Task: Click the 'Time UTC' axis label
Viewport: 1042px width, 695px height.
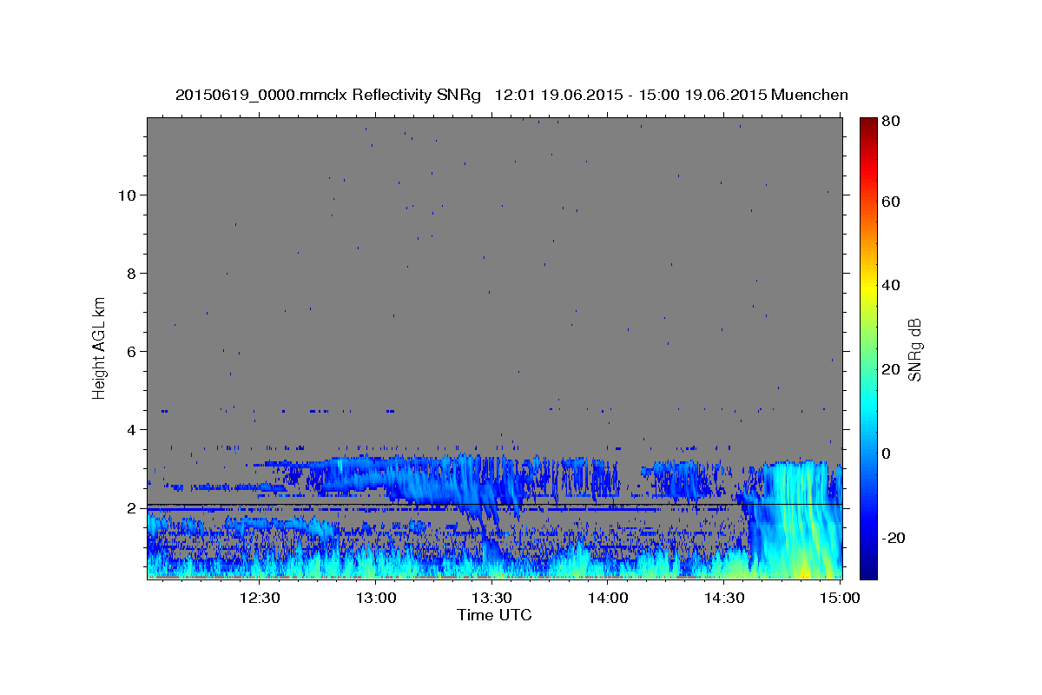Action: [494, 615]
